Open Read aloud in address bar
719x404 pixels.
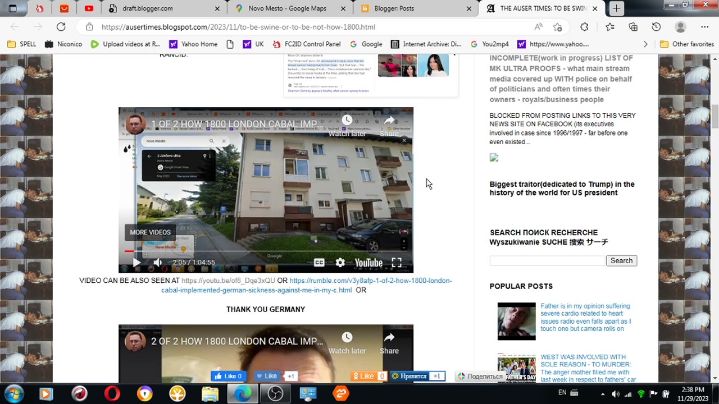[x=539, y=27]
